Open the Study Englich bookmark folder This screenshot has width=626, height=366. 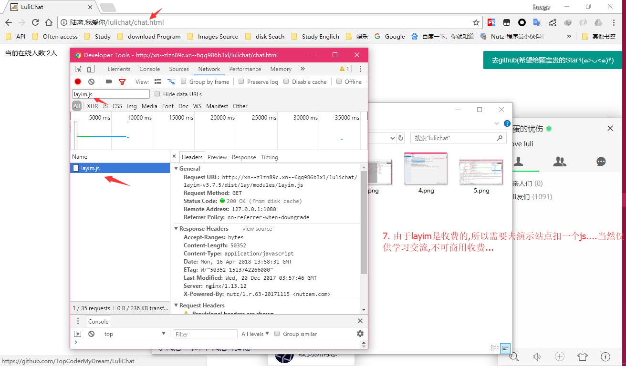(315, 36)
